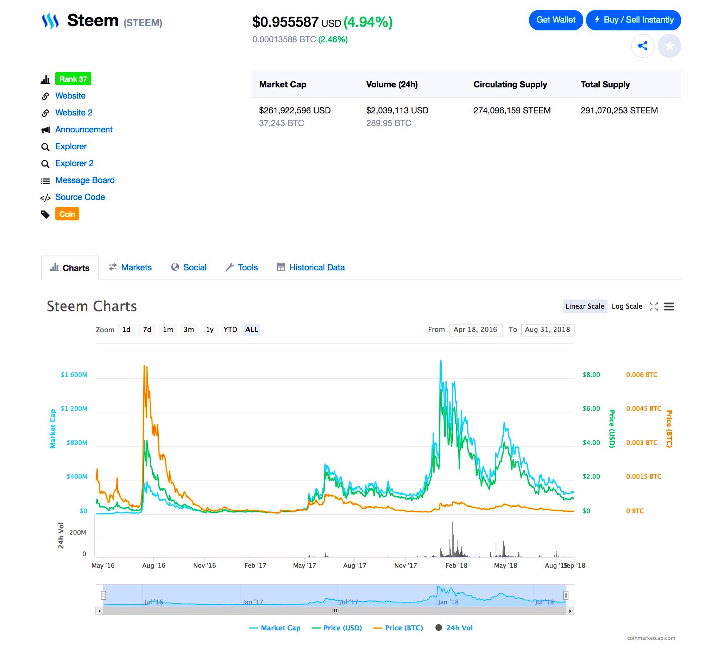Click the Steem logo icon
This screenshot has width=712, height=650.
click(x=50, y=20)
